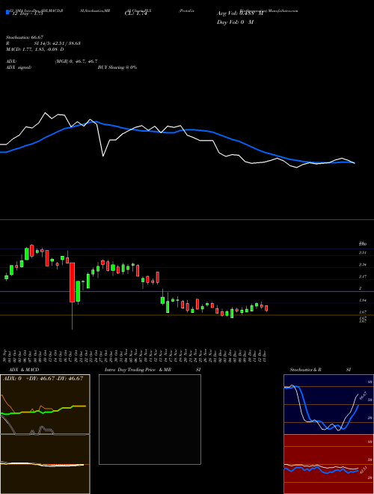Image resolution: width=374 pixels, height=494 pixels.
Task: Select the 'ADX: 0 +DY: 46.67 -DY: 46.67' header
Action: click(x=43, y=378)
